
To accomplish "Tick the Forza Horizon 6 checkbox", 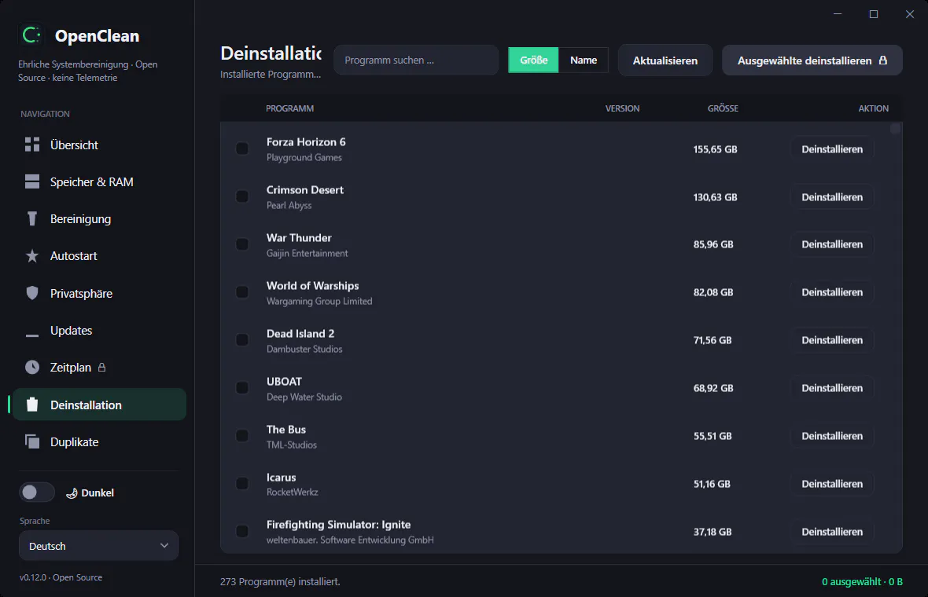I will point(242,148).
